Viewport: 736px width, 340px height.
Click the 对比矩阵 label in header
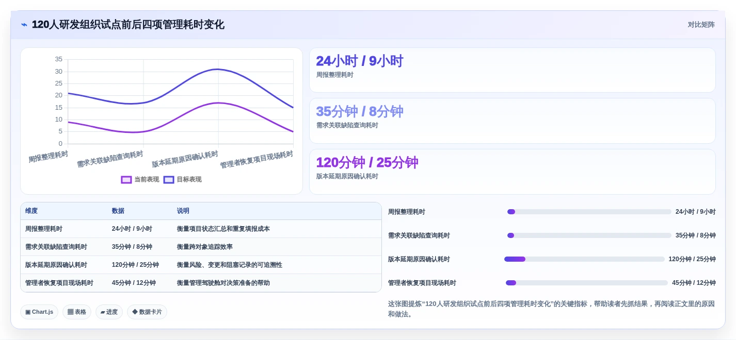pyautogui.click(x=701, y=25)
